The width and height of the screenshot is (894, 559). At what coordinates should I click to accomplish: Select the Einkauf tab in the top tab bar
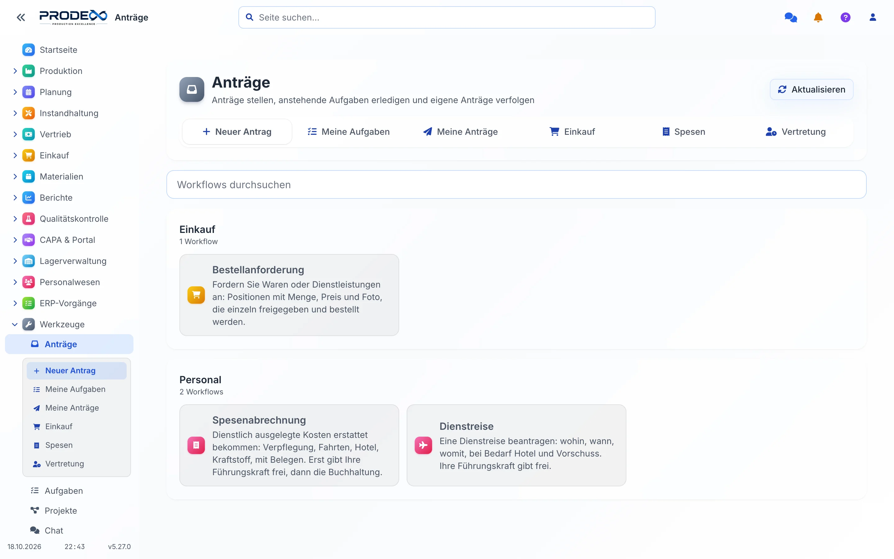572,132
